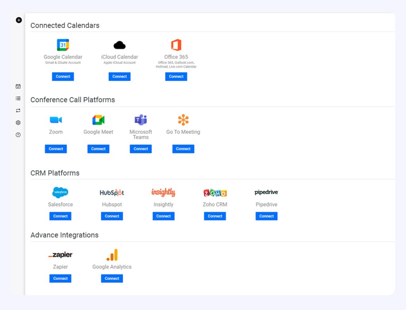Click the "Advance Integrations" heading
Screen dimensions: 406x310
65,235
